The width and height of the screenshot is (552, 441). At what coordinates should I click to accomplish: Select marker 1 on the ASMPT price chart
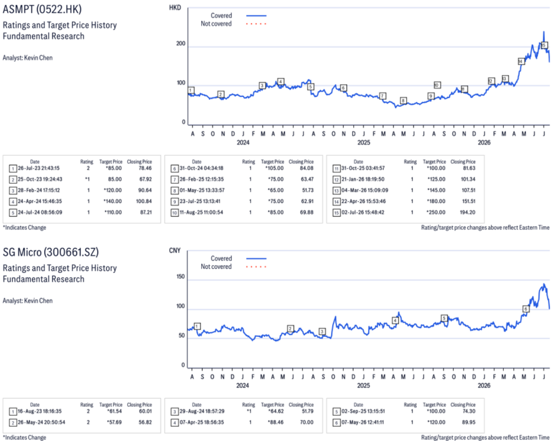pos(191,90)
